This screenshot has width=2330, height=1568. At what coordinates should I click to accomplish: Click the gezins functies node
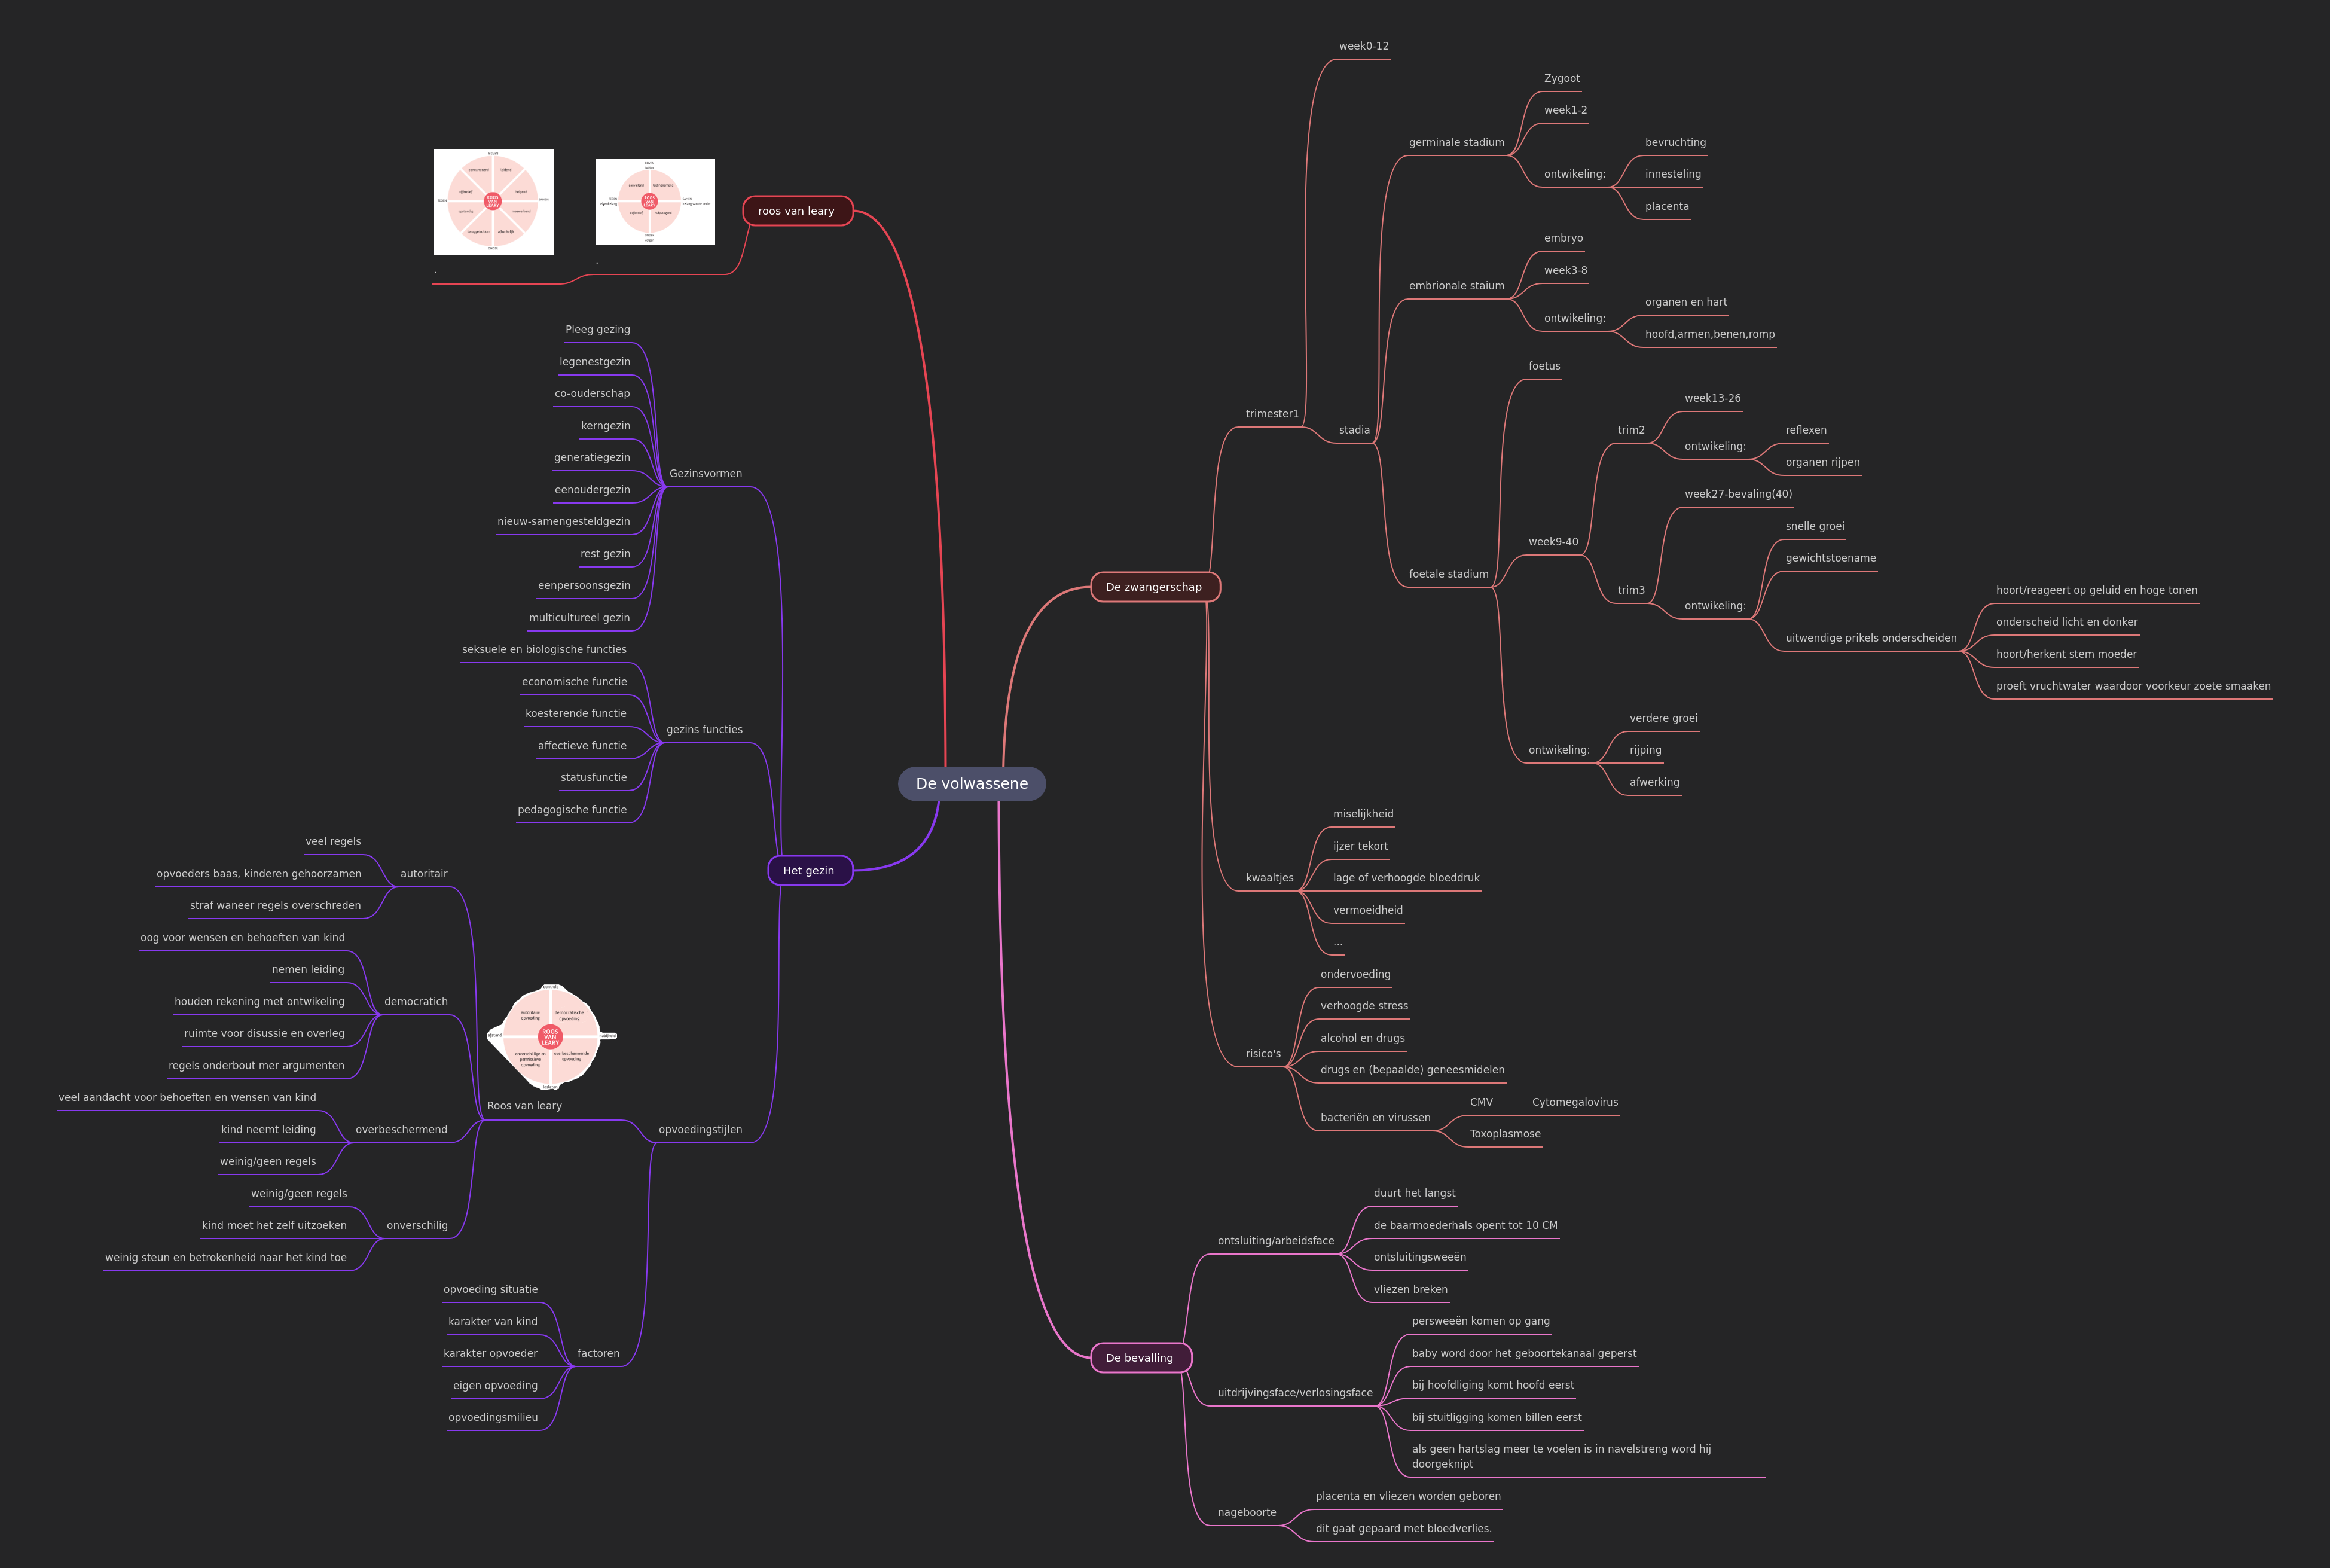tap(705, 730)
